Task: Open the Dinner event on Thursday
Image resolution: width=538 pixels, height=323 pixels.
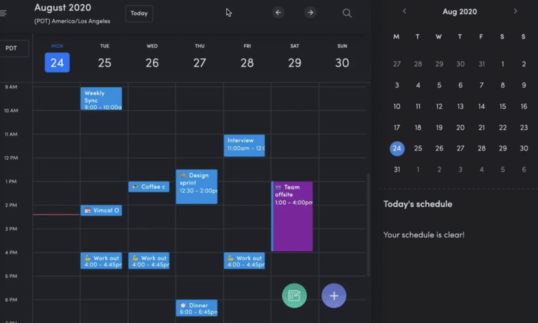Action: point(196,308)
